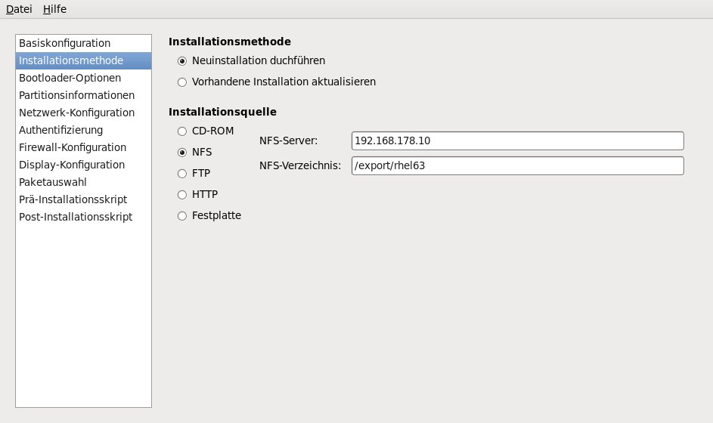Open Post-Installationsskript section
The width and height of the screenshot is (713, 423).
(x=76, y=217)
